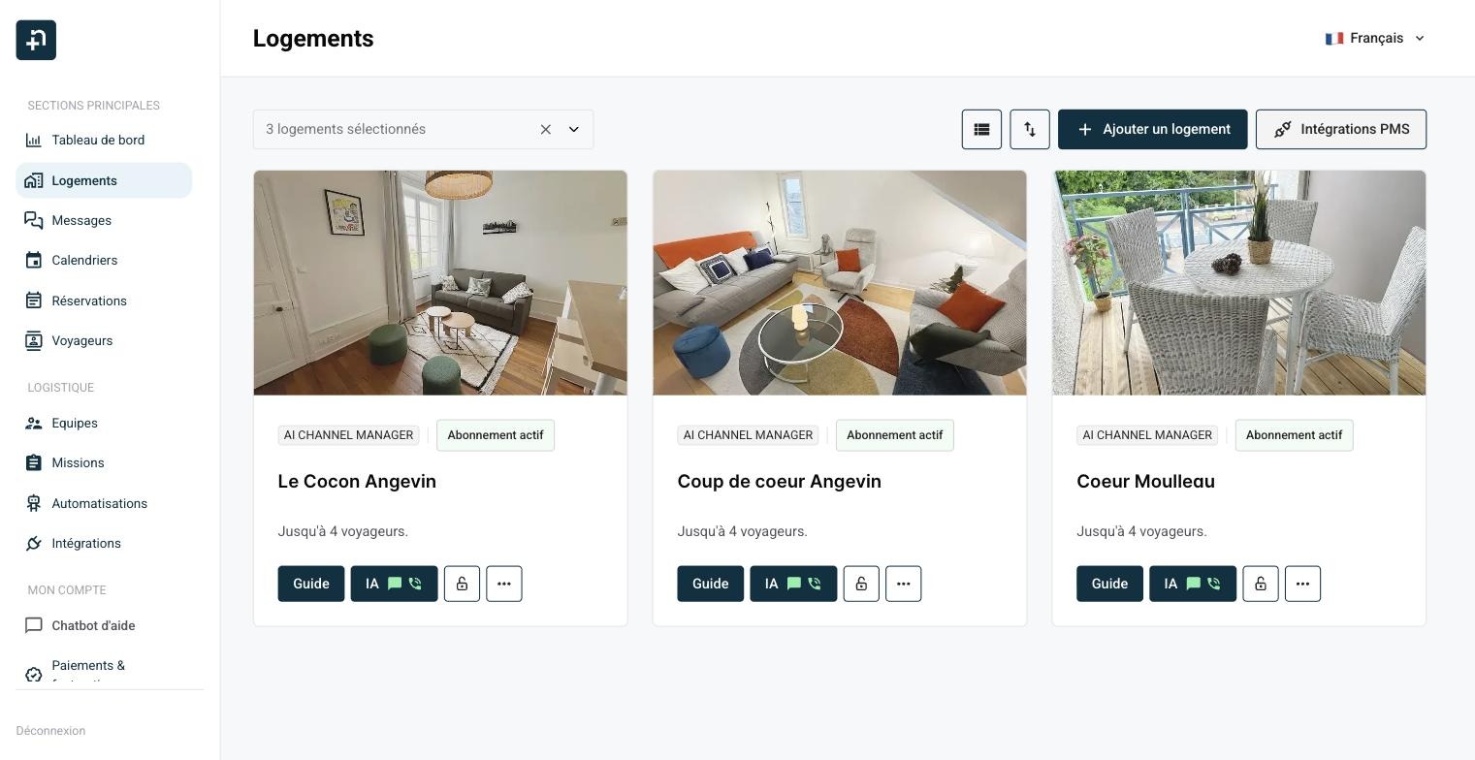This screenshot has height=760, width=1475.
Task: Open Réservations page
Action: (x=104, y=301)
